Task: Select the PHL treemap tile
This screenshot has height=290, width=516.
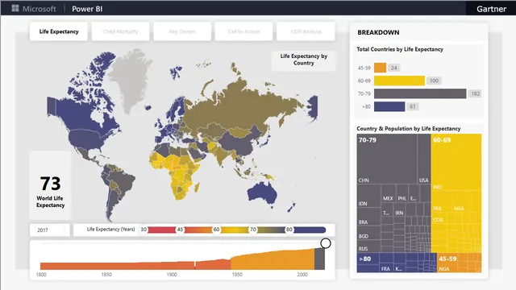Action: tap(402, 193)
